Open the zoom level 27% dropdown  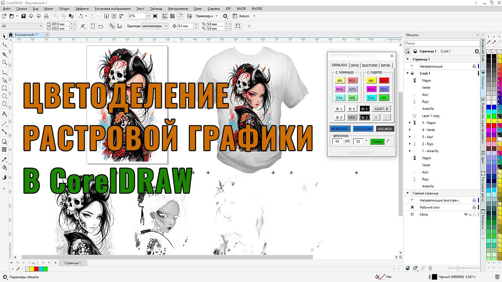[148, 16]
